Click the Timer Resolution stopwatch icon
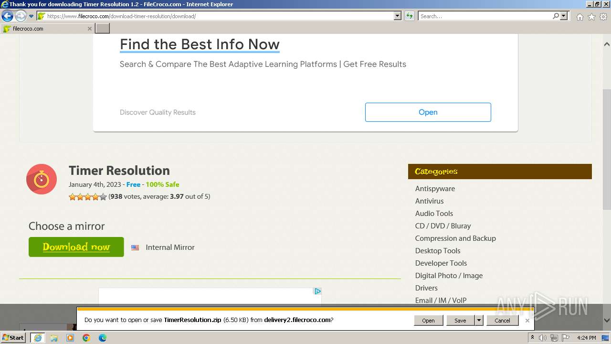The width and height of the screenshot is (611, 344). point(42,179)
